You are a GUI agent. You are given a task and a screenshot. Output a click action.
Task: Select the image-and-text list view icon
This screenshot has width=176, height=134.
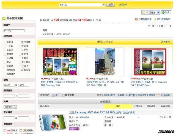pyautogui.click(x=63, y=95)
